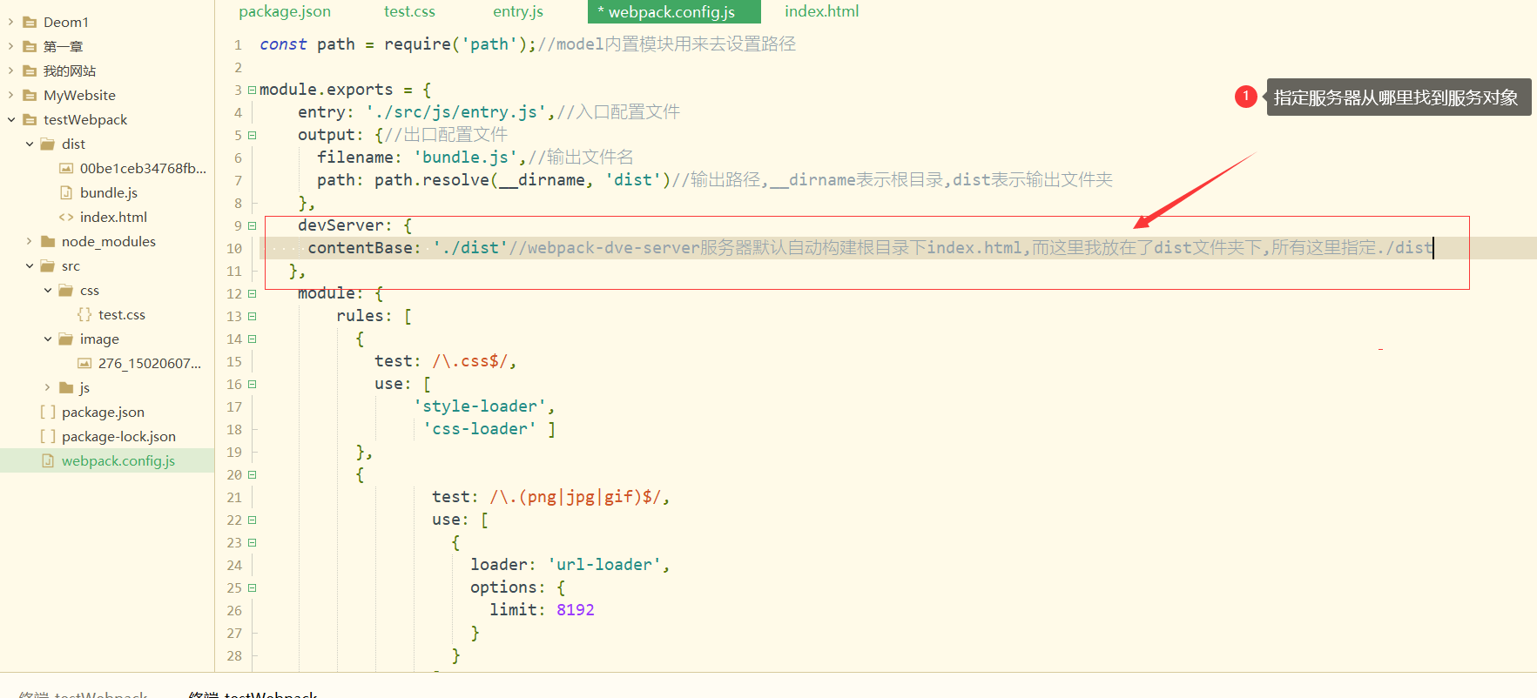Click the Deom1 project icon
The height and width of the screenshot is (698, 1537).
point(30,22)
